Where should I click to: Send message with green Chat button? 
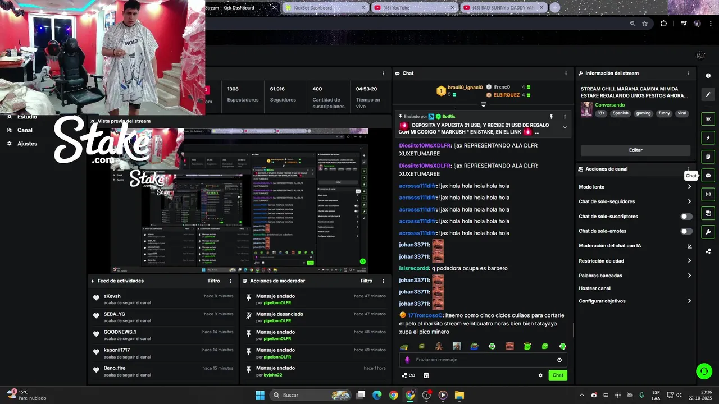(558, 375)
